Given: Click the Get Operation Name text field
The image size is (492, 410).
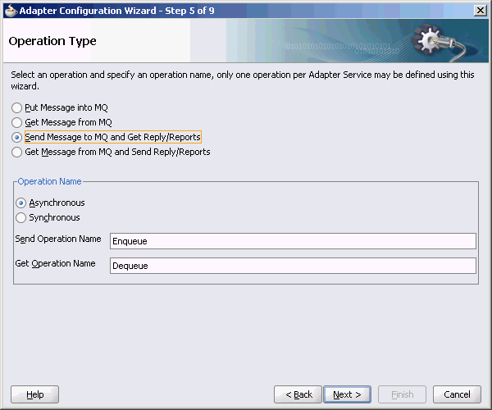Looking at the screenshot, I should pos(293,266).
